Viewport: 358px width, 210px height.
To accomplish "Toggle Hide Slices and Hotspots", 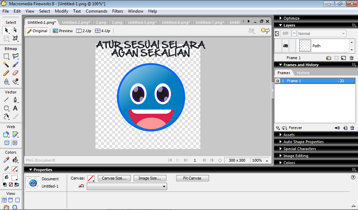I will point(7,143).
